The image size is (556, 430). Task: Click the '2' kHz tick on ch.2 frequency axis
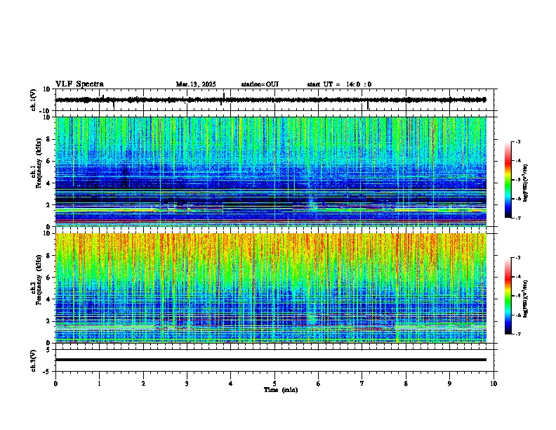(48, 321)
